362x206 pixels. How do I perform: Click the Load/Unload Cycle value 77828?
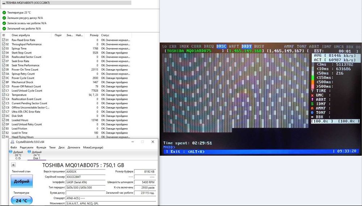94,91
